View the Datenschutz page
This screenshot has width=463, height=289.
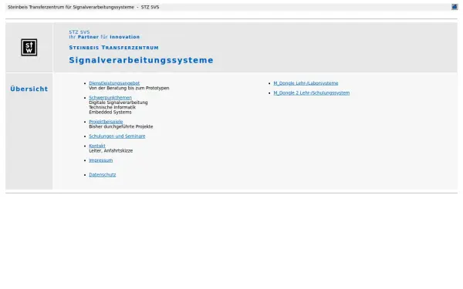tap(103, 175)
